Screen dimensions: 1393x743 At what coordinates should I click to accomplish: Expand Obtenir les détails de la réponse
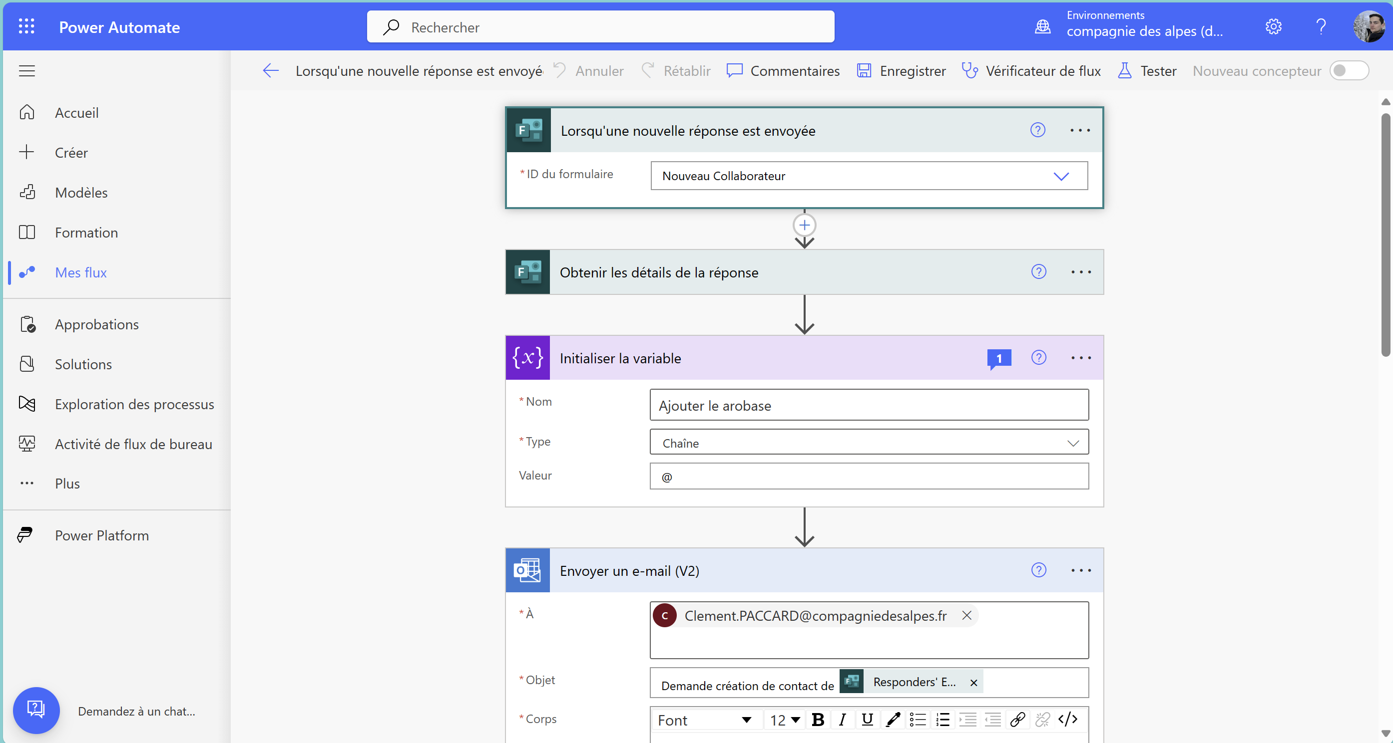[x=804, y=272]
